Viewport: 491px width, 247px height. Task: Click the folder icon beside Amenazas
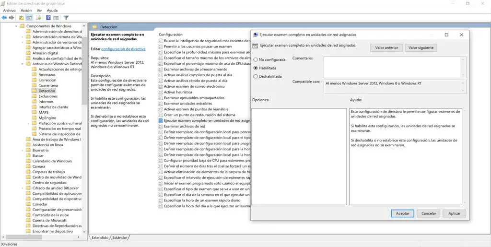pos(34,74)
